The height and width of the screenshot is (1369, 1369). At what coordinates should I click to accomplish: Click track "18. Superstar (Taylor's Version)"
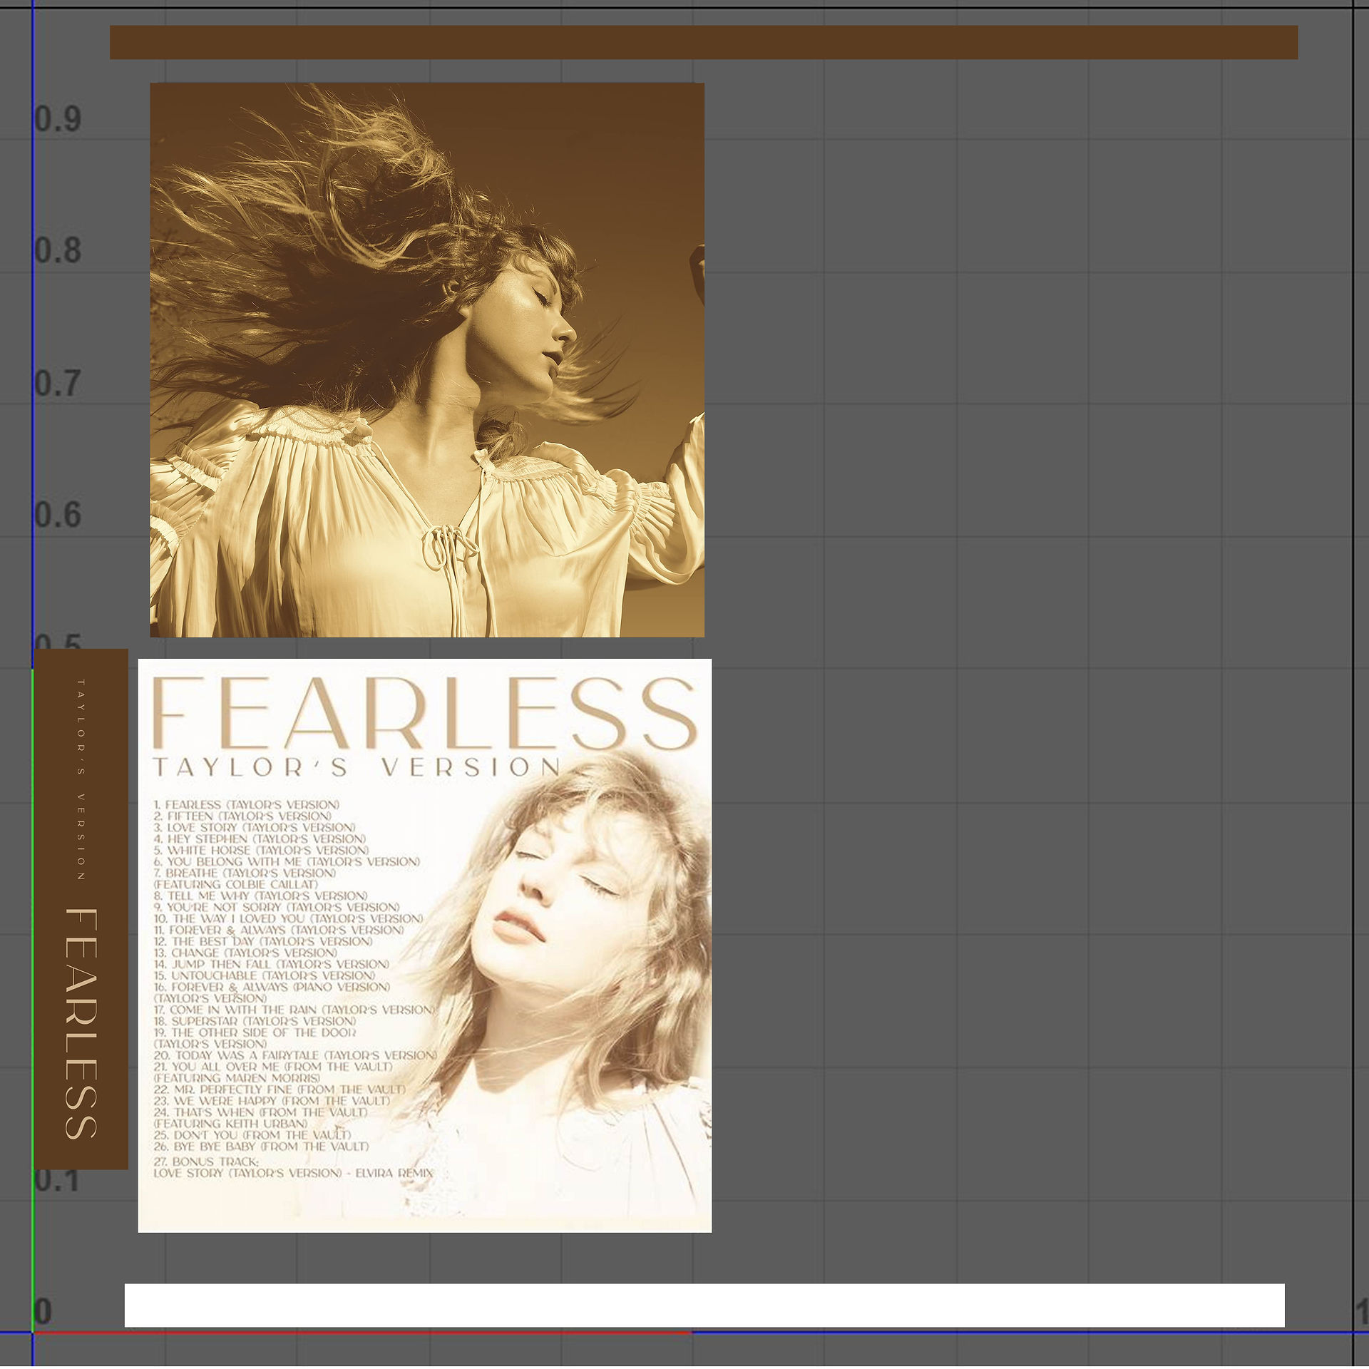click(x=255, y=1021)
